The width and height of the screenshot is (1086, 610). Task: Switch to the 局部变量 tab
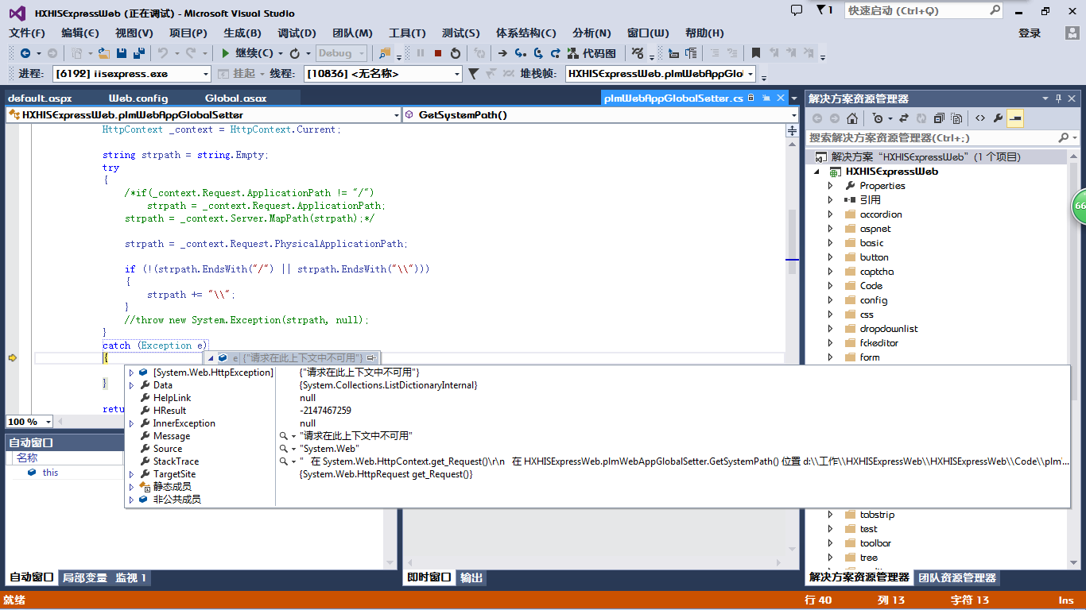coord(84,577)
